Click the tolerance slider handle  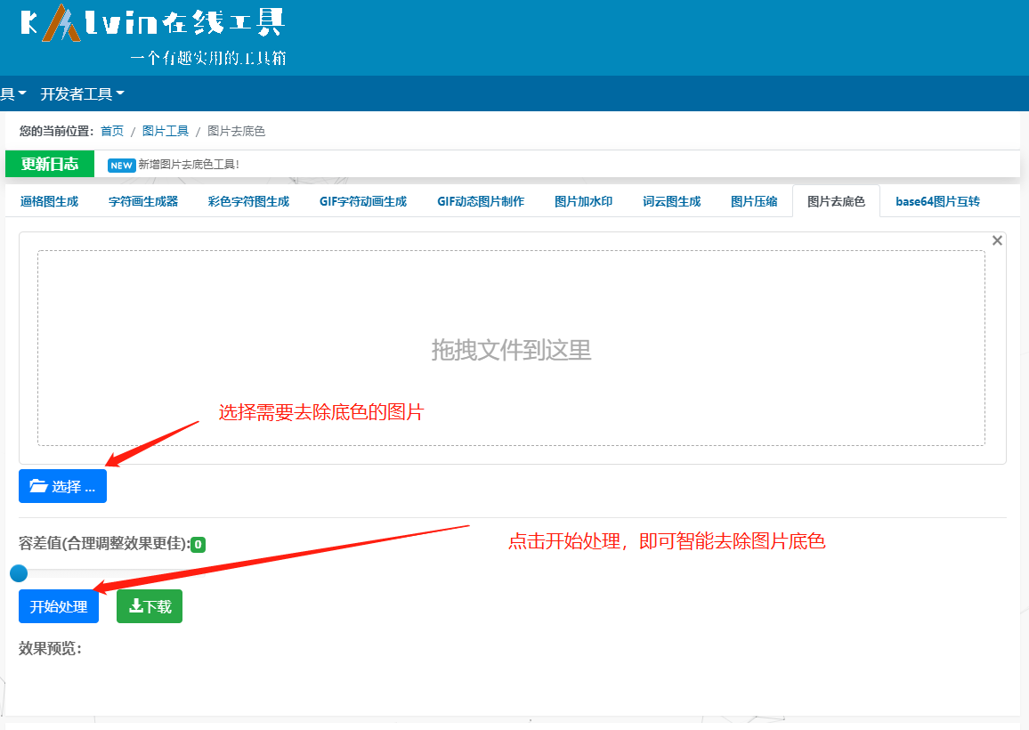pyautogui.click(x=19, y=573)
